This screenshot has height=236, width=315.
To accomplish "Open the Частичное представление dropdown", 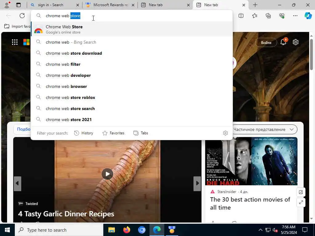I will coord(264,129).
